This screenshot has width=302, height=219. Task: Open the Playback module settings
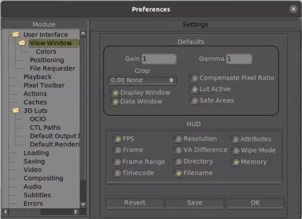click(38, 77)
